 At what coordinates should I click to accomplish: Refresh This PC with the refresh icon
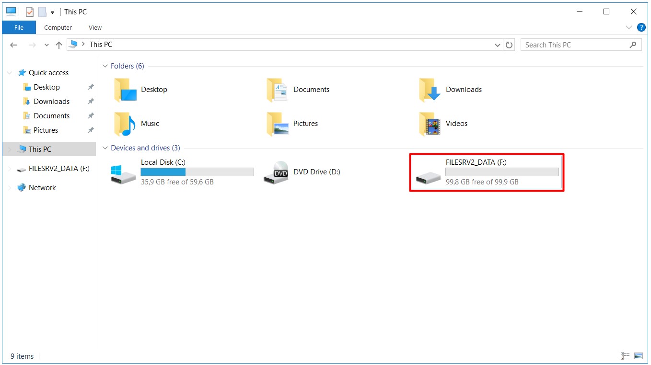click(x=509, y=45)
